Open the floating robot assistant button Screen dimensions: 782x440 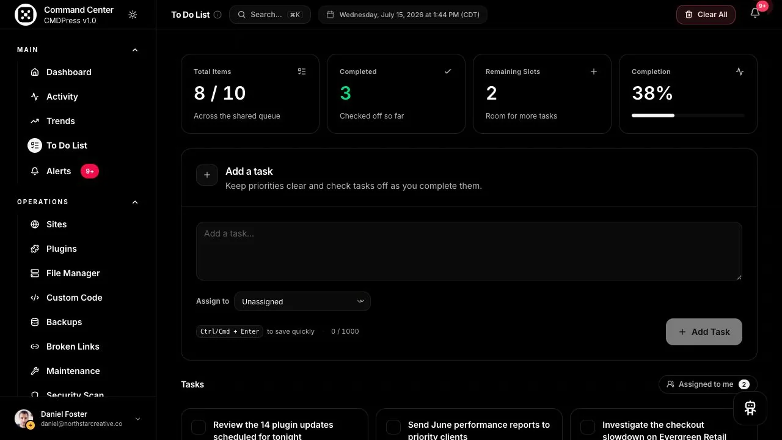coord(750,408)
